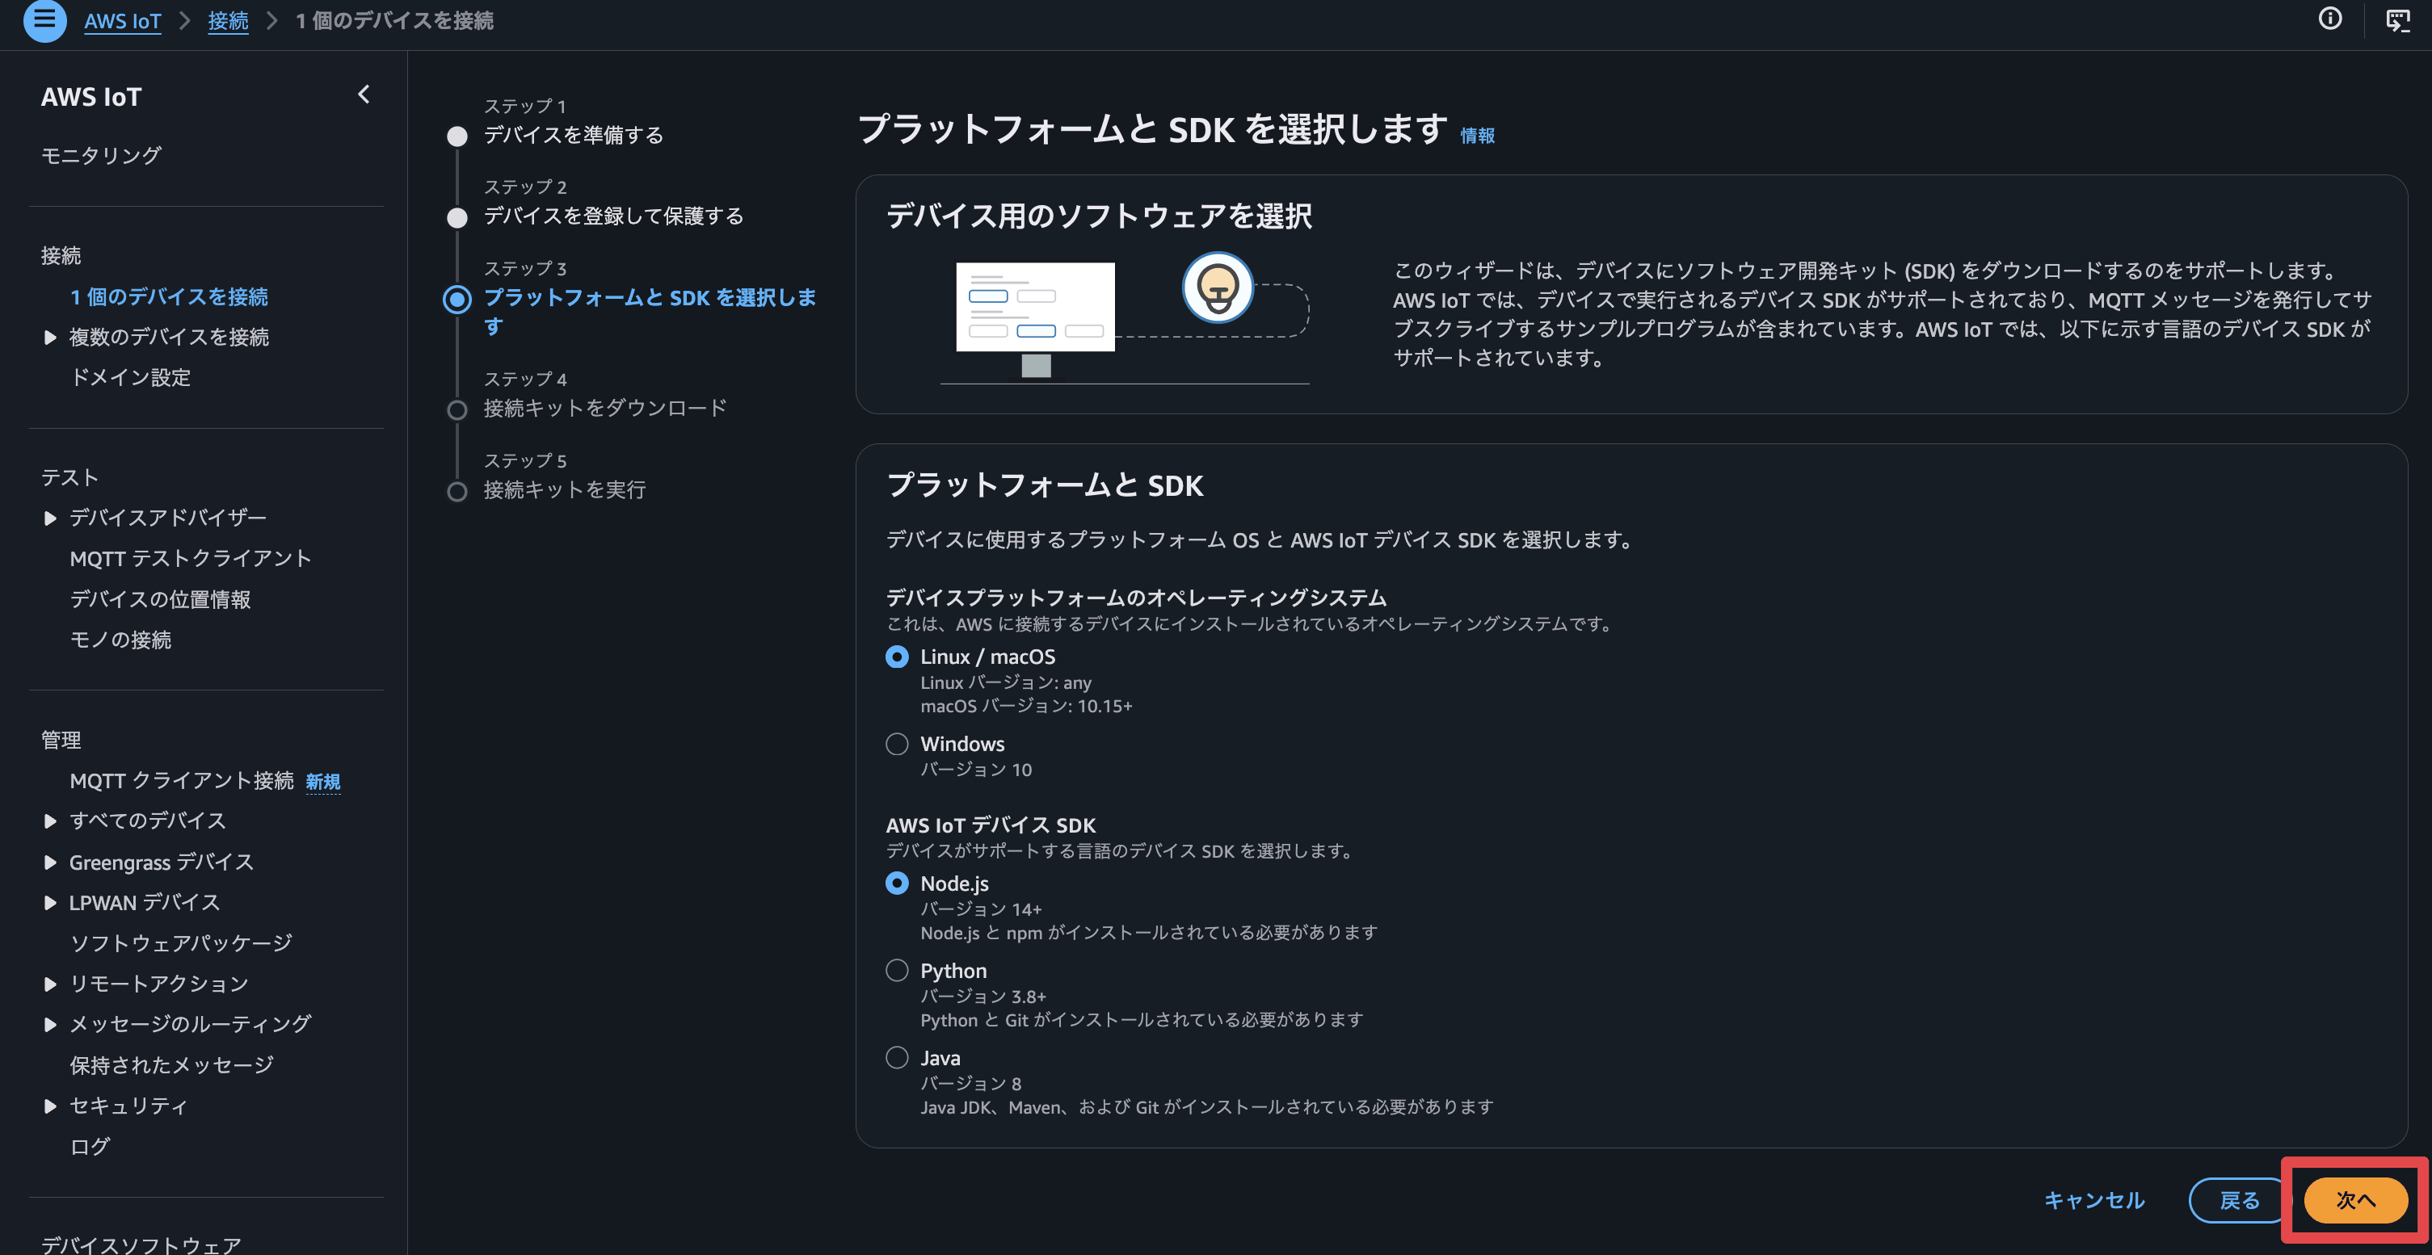Click step 5 接続キットを実行
The height and width of the screenshot is (1255, 2432).
[565, 489]
